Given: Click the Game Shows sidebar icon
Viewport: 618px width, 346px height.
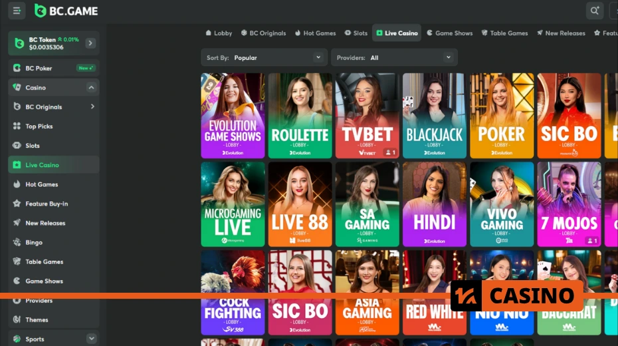Looking at the screenshot, I should pos(17,281).
